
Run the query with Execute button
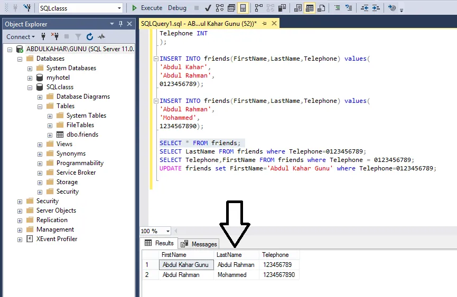tap(147, 8)
